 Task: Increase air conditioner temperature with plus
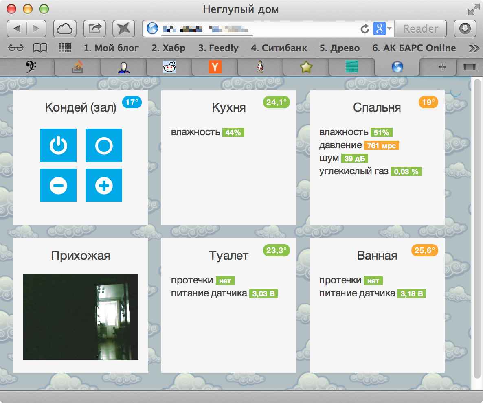pyautogui.click(x=104, y=185)
